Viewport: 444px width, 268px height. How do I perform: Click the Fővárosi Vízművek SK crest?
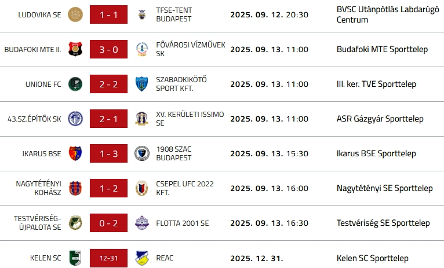tap(141, 49)
